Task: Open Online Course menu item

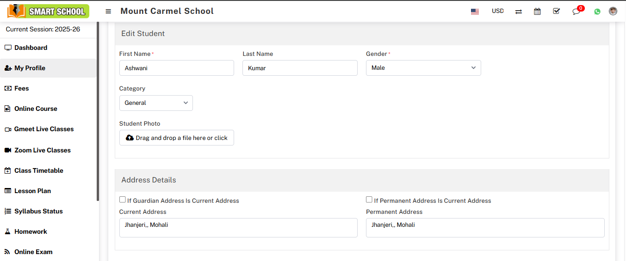Action: [x=49, y=109]
